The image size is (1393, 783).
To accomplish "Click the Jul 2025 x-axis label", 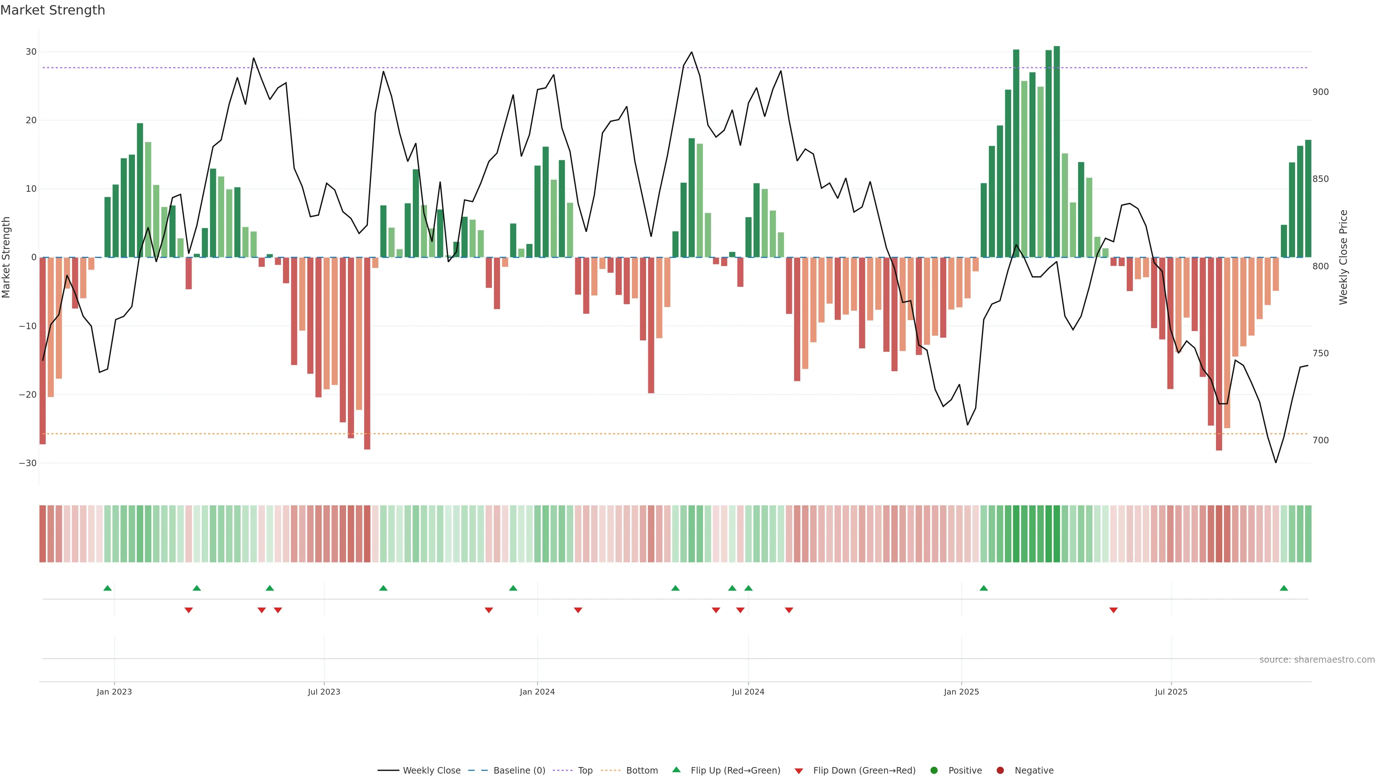I will coord(1171,692).
